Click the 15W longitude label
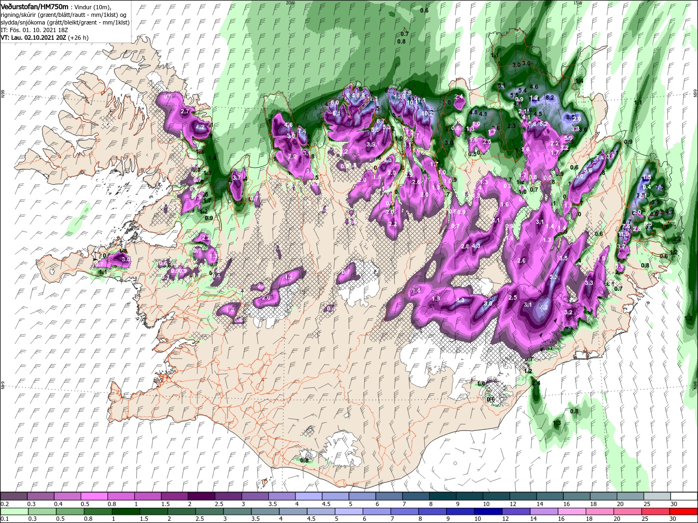The height and width of the screenshot is (523, 698). pyautogui.click(x=577, y=3)
